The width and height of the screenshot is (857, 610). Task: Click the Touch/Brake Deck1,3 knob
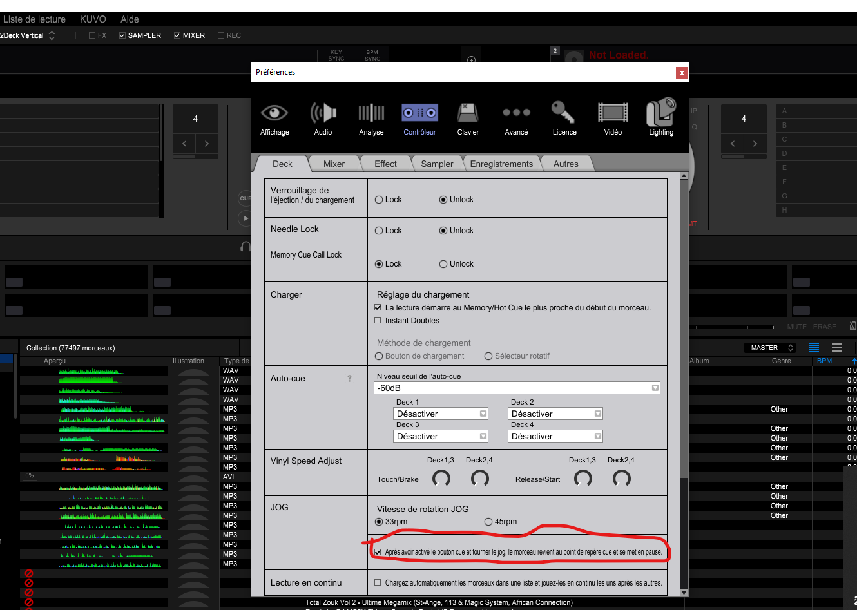441,478
